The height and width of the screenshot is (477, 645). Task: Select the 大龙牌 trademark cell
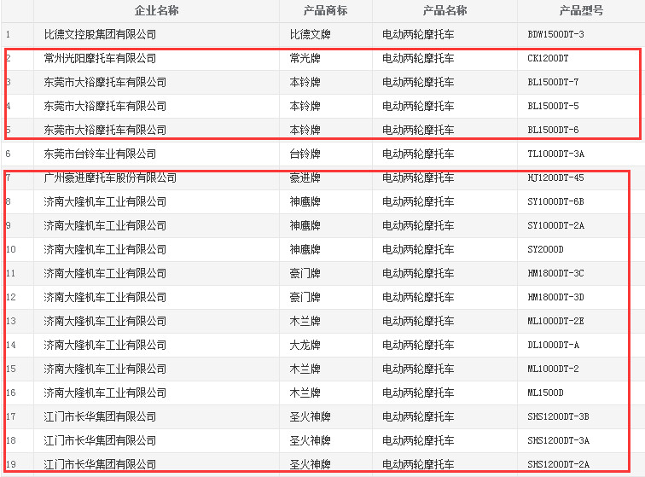[x=305, y=346]
